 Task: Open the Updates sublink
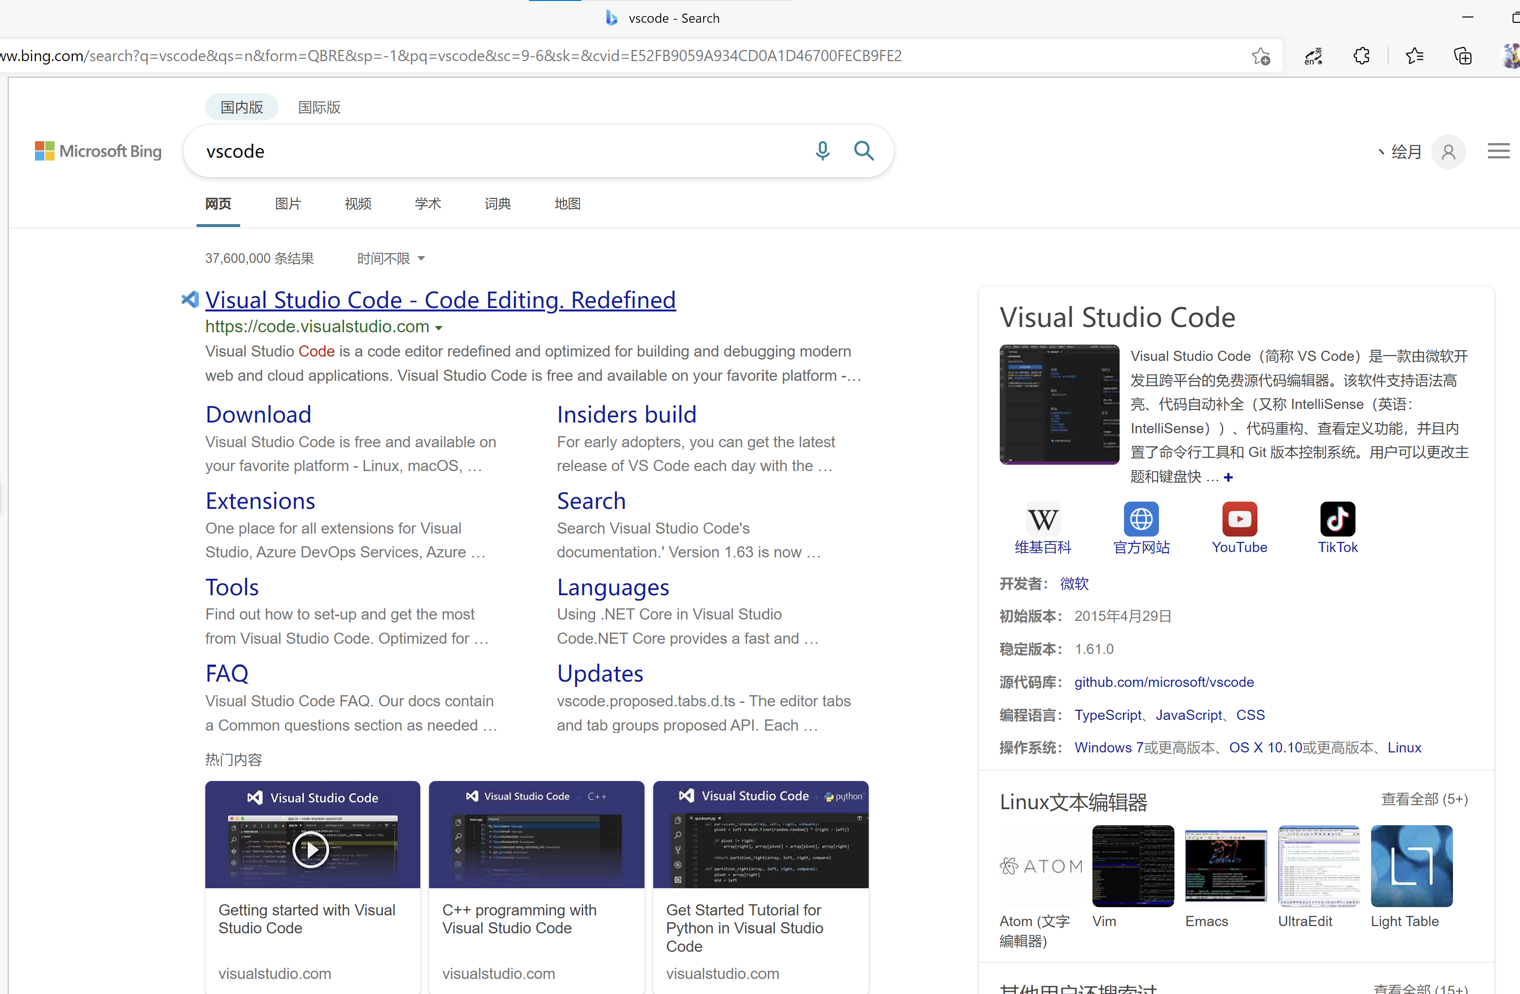tap(600, 673)
